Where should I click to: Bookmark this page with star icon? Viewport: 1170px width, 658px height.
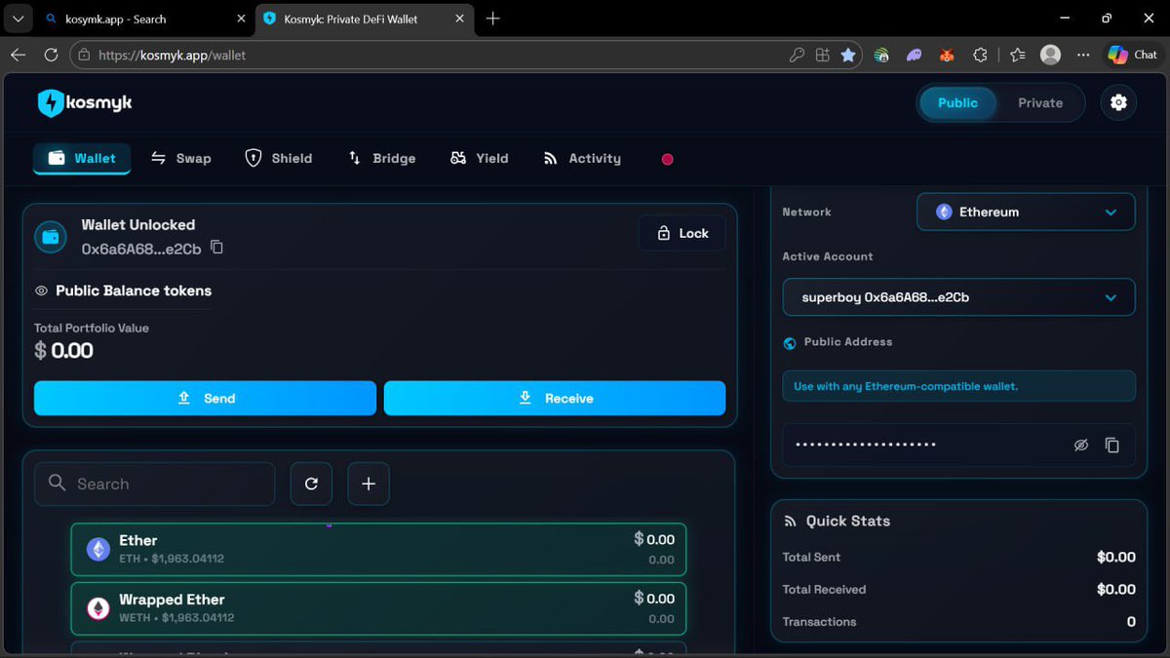point(848,56)
